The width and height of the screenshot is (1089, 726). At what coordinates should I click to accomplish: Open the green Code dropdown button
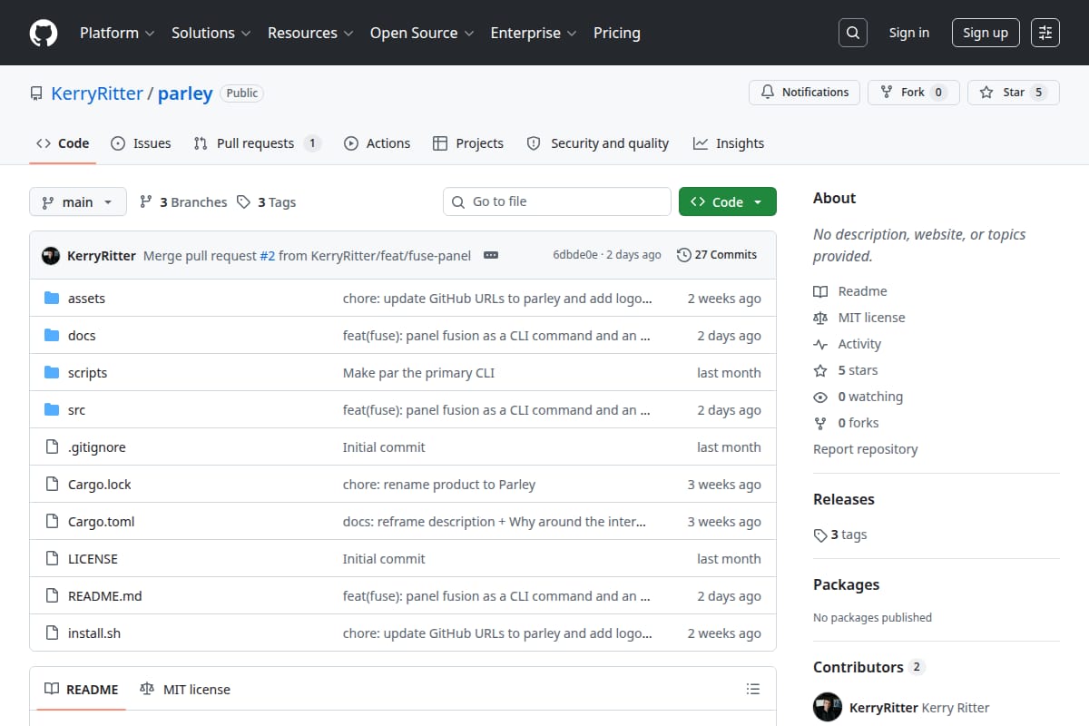pyautogui.click(x=728, y=202)
